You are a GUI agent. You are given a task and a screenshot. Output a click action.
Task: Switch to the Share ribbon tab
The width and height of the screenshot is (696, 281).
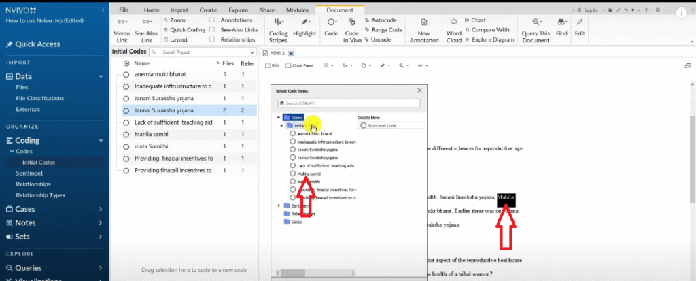tap(266, 10)
